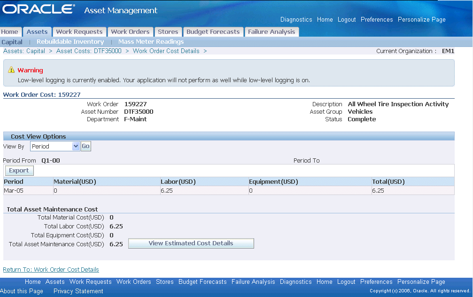Screen dimensions: 473x297
Task: Click About this Page link
Action: [x=22, y=291]
